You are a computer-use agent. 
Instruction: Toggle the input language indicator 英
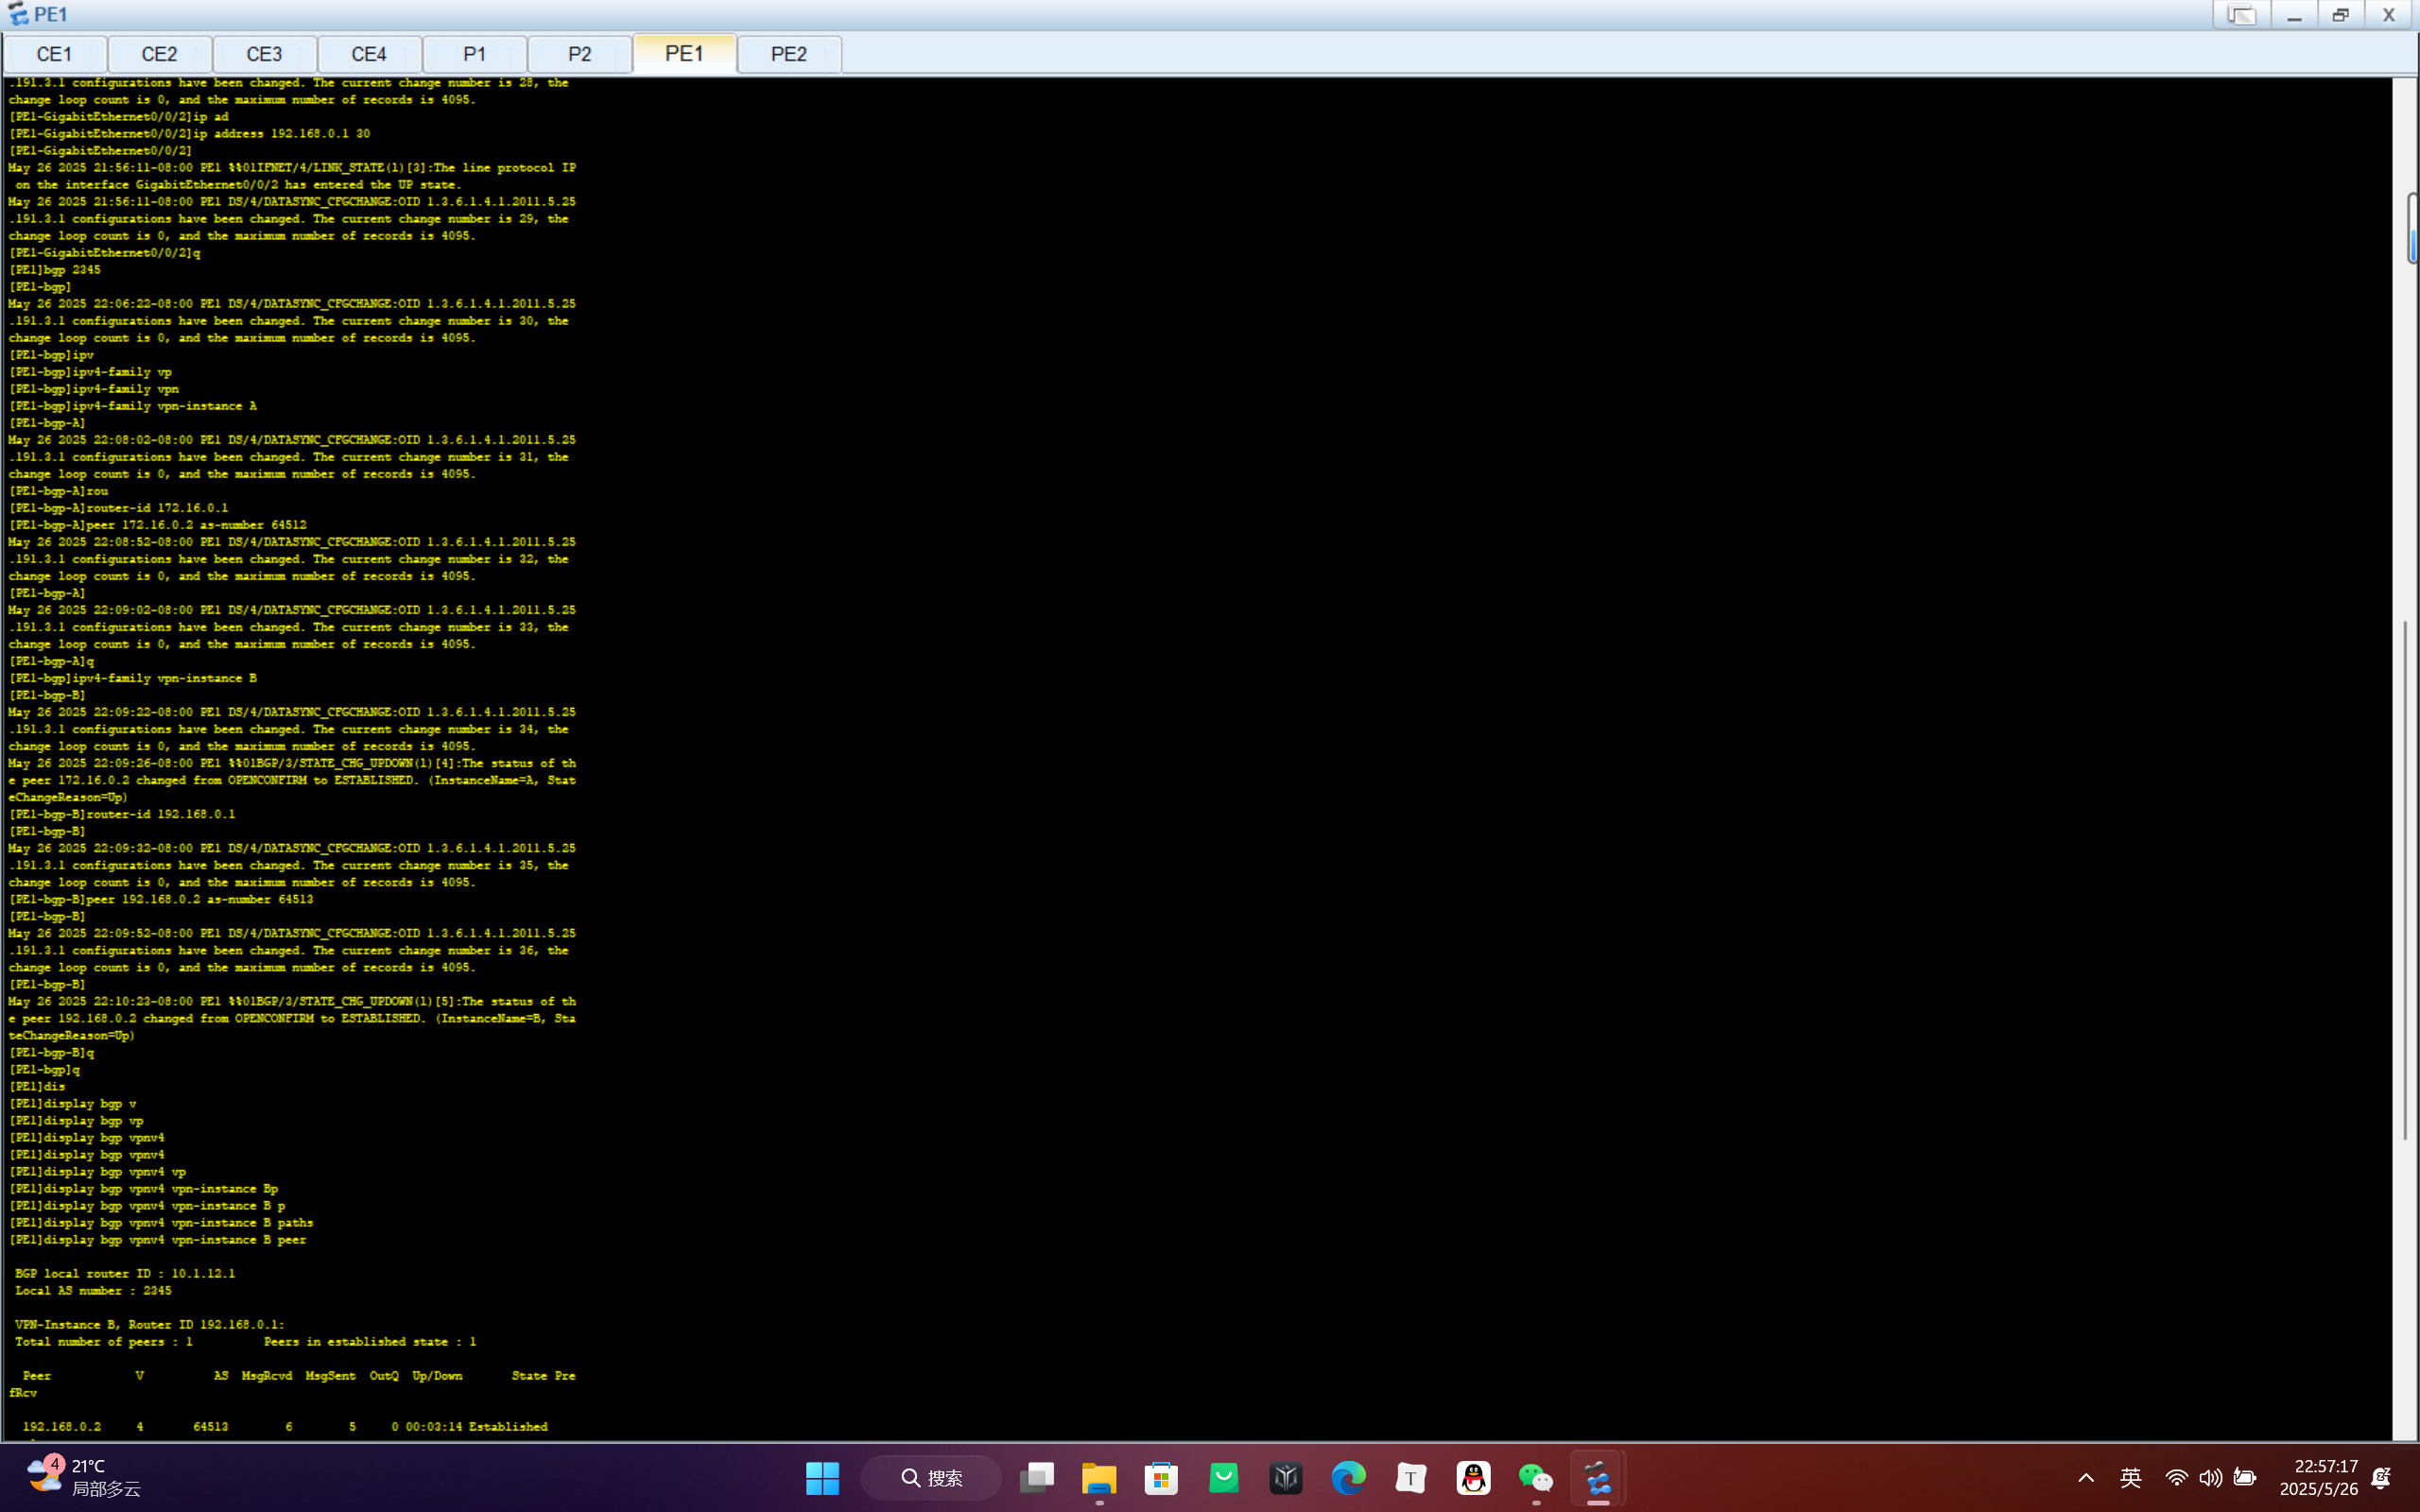2130,1478
